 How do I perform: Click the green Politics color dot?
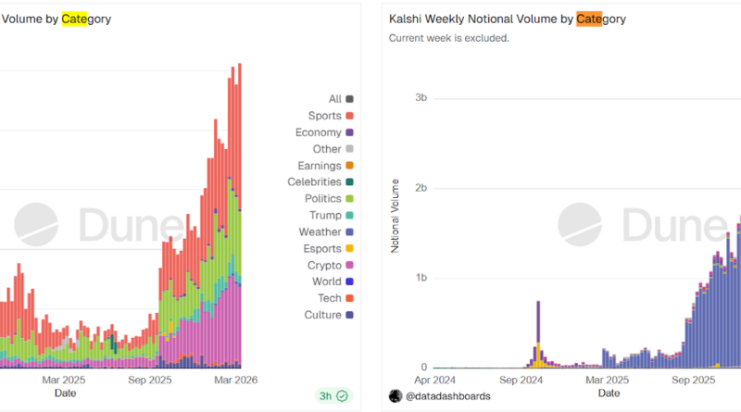pos(349,199)
